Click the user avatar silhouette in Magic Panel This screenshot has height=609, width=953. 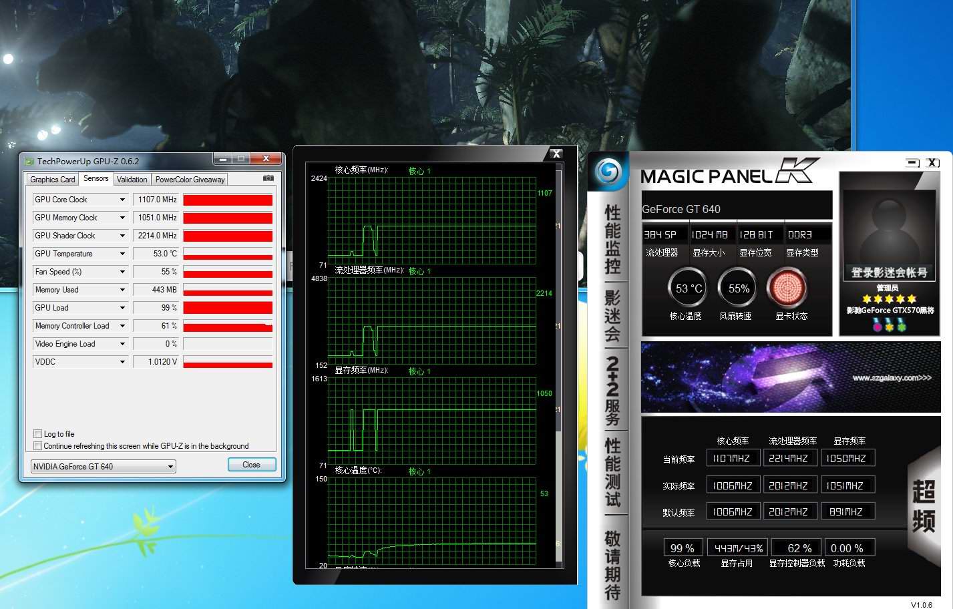[x=886, y=229]
